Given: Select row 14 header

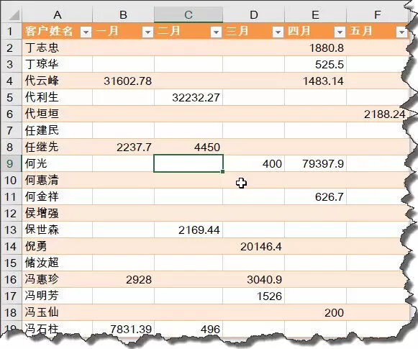Looking at the screenshot, I should pyautogui.click(x=11, y=246).
